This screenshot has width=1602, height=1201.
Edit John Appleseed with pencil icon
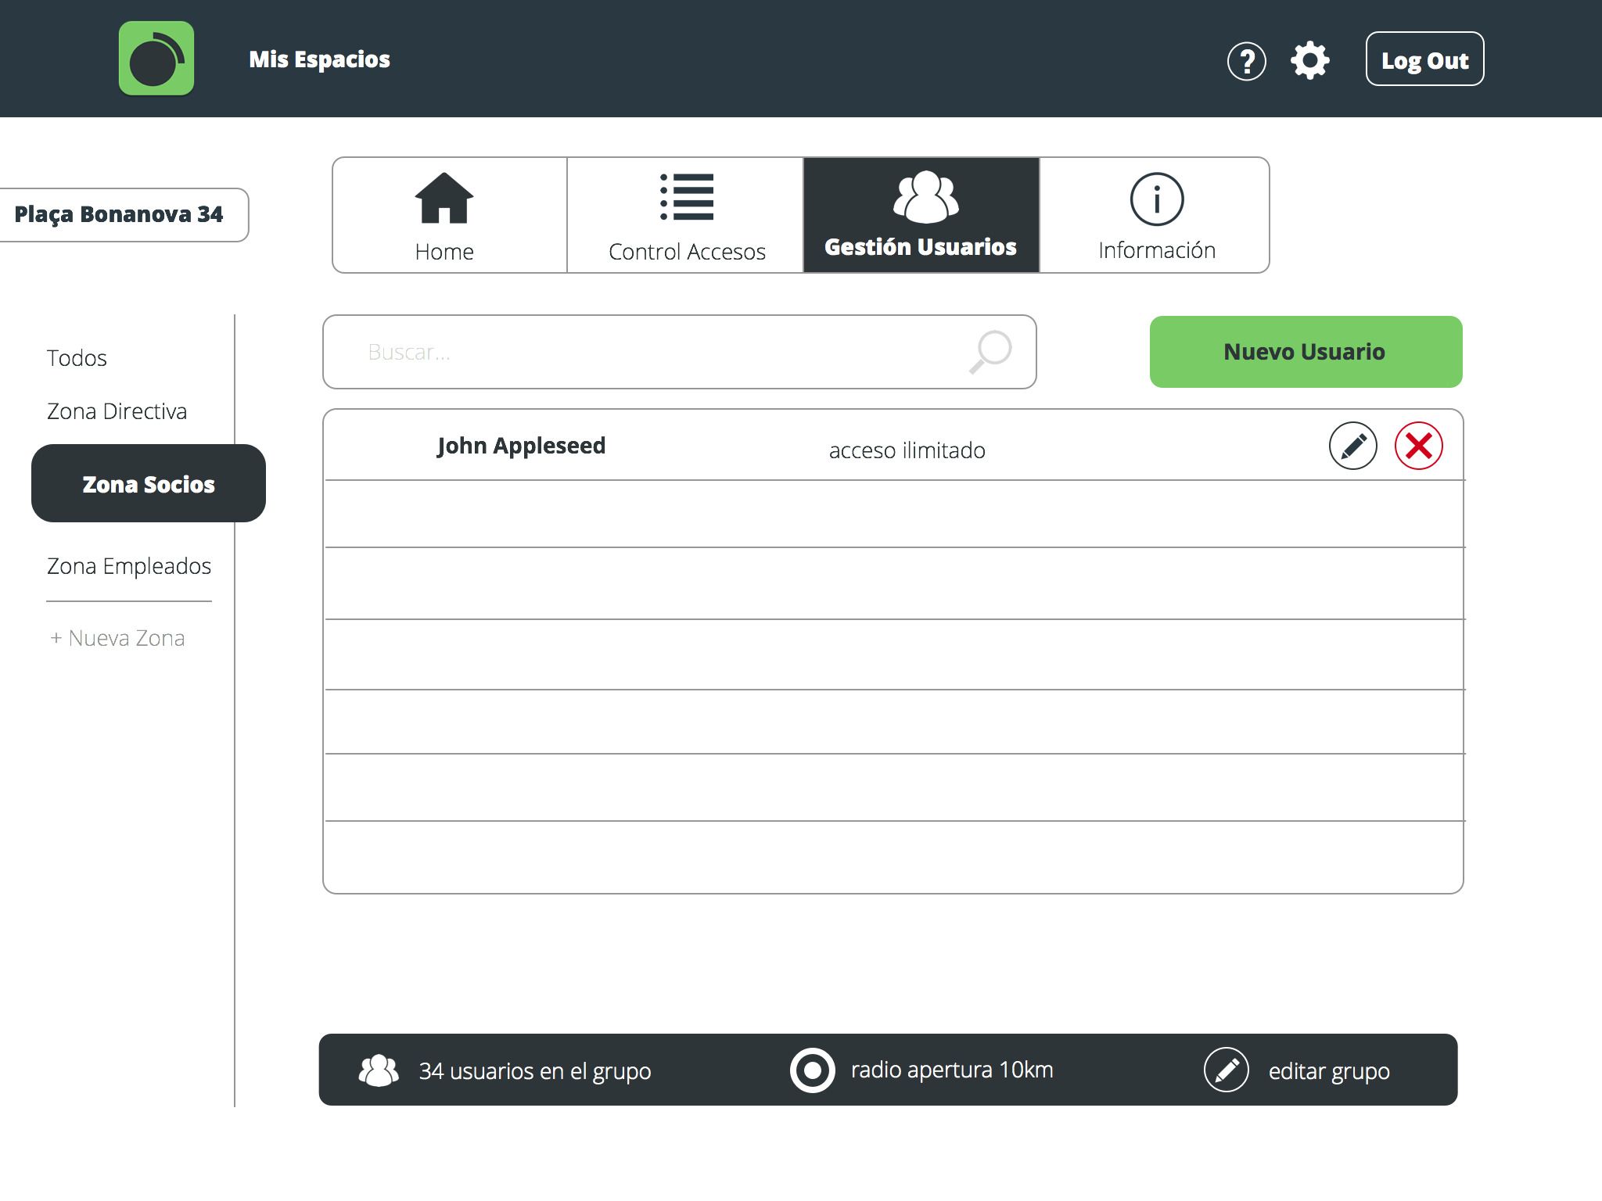1352,446
